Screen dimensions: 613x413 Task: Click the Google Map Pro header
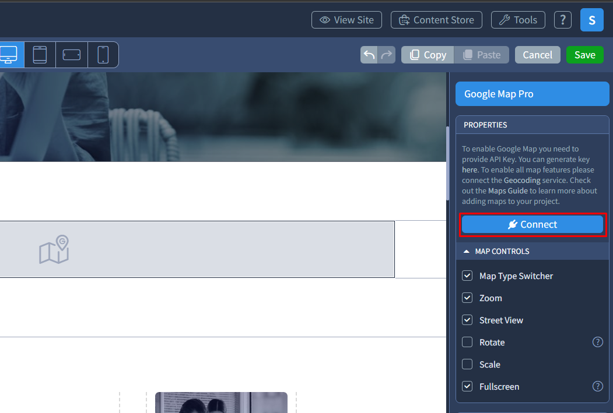point(532,94)
